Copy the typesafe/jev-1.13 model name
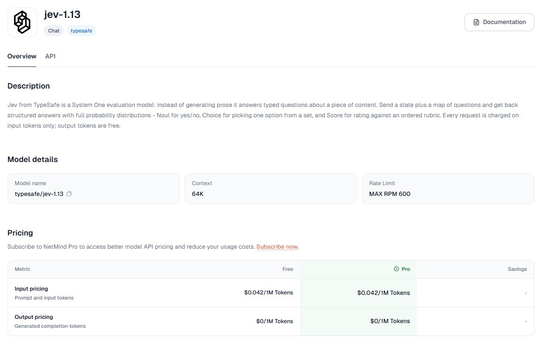 (69, 194)
